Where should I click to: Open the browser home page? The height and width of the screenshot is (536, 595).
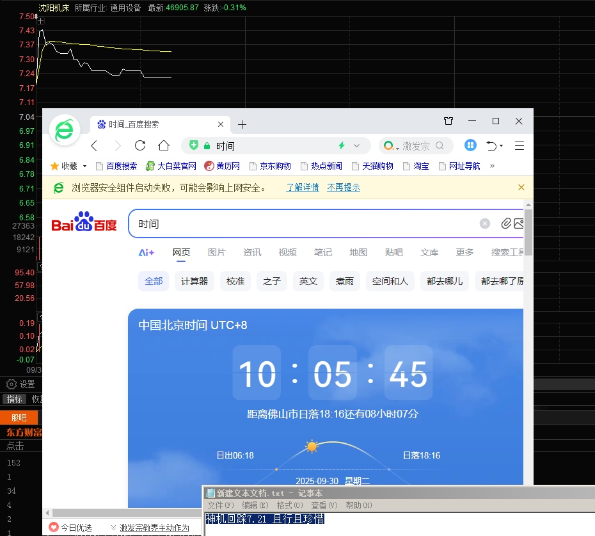[x=164, y=145]
